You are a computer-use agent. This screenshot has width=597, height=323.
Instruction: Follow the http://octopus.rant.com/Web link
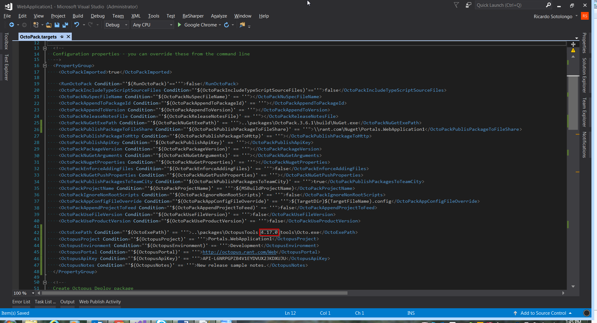coord(239,252)
